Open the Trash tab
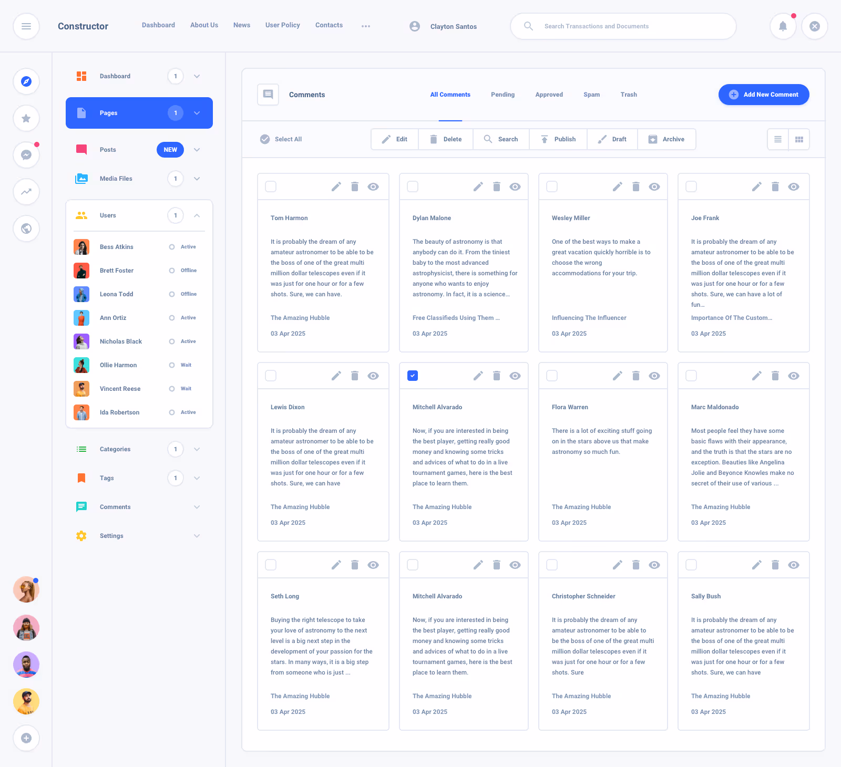This screenshot has width=841, height=767. coord(629,95)
